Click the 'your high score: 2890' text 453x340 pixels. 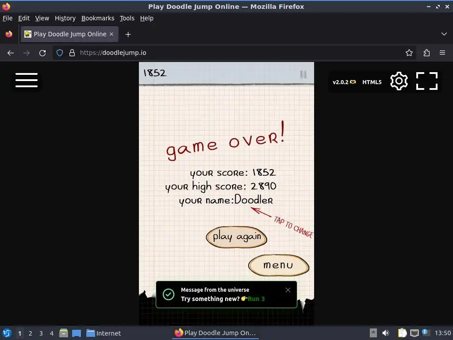pos(221,186)
